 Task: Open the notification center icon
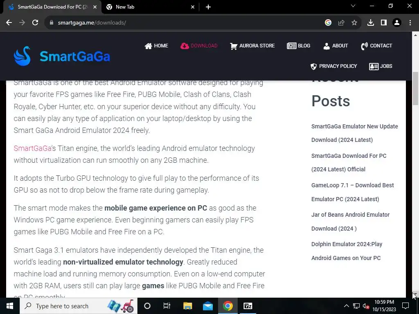click(405, 306)
